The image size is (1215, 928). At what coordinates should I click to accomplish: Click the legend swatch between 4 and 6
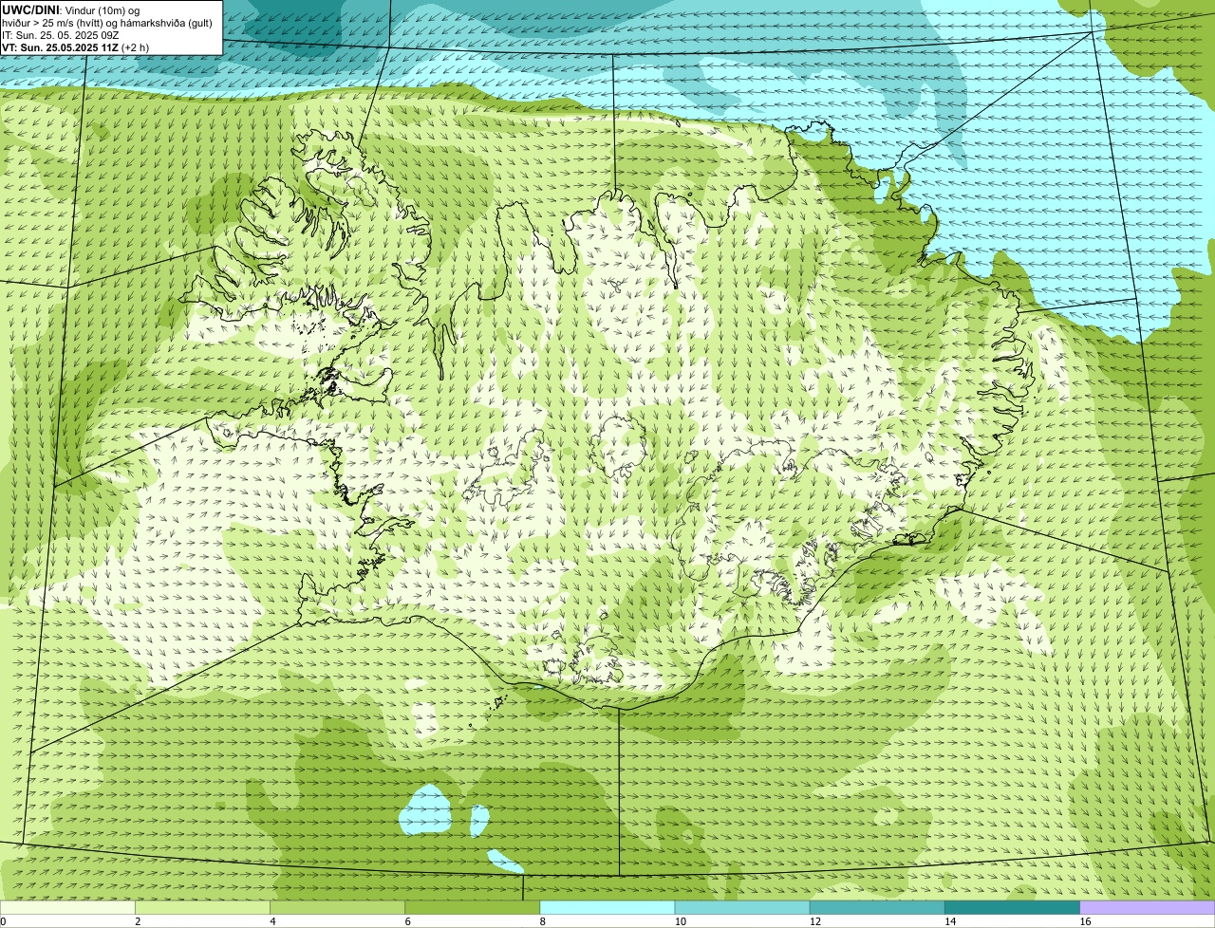(x=337, y=908)
